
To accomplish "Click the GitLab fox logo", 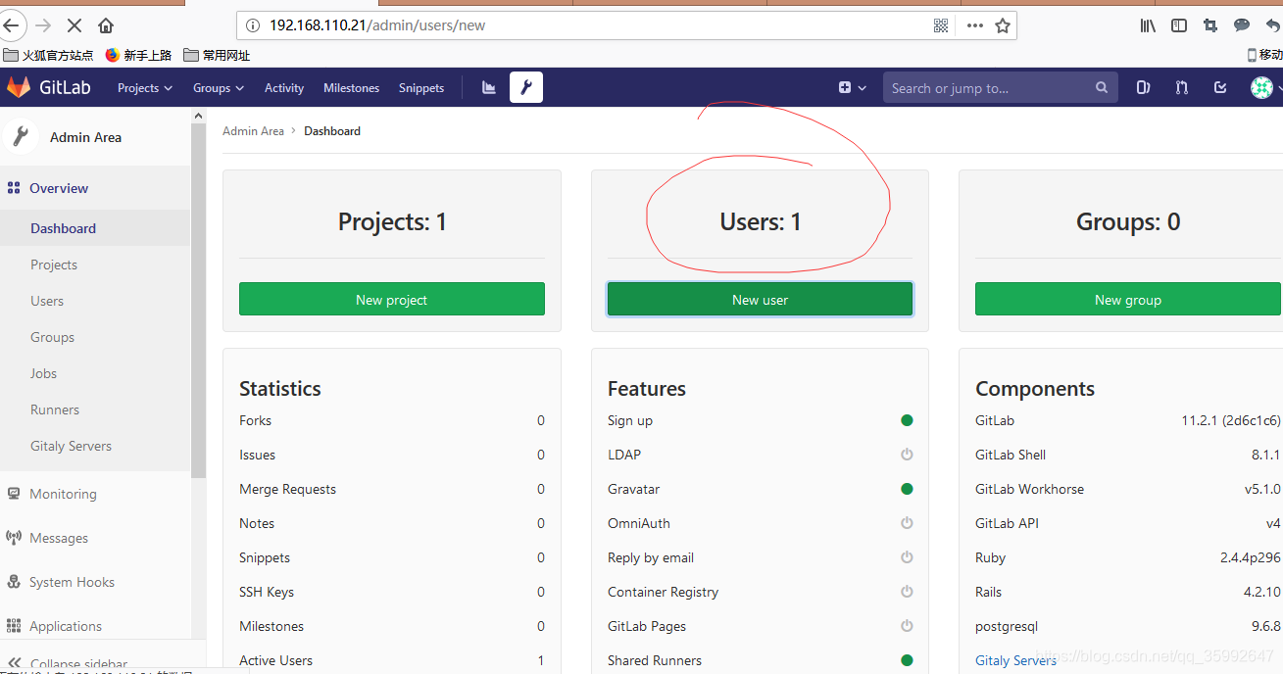I will point(19,87).
